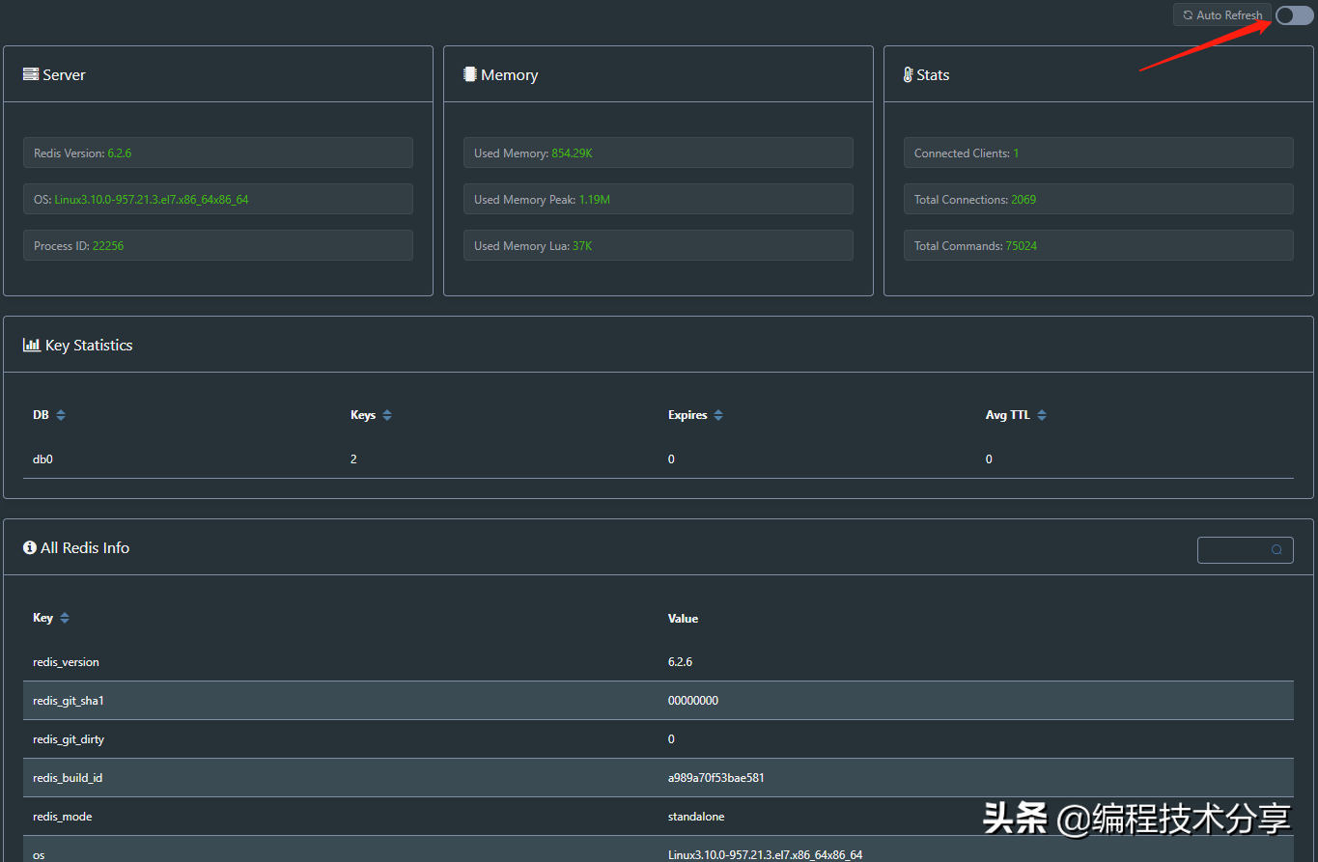Click the Server panel title
1318x862 pixels.
[65, 74]
